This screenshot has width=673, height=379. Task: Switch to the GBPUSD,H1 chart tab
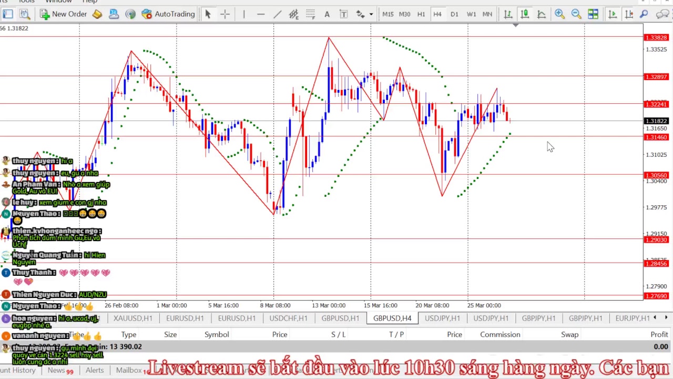(340, 318)
